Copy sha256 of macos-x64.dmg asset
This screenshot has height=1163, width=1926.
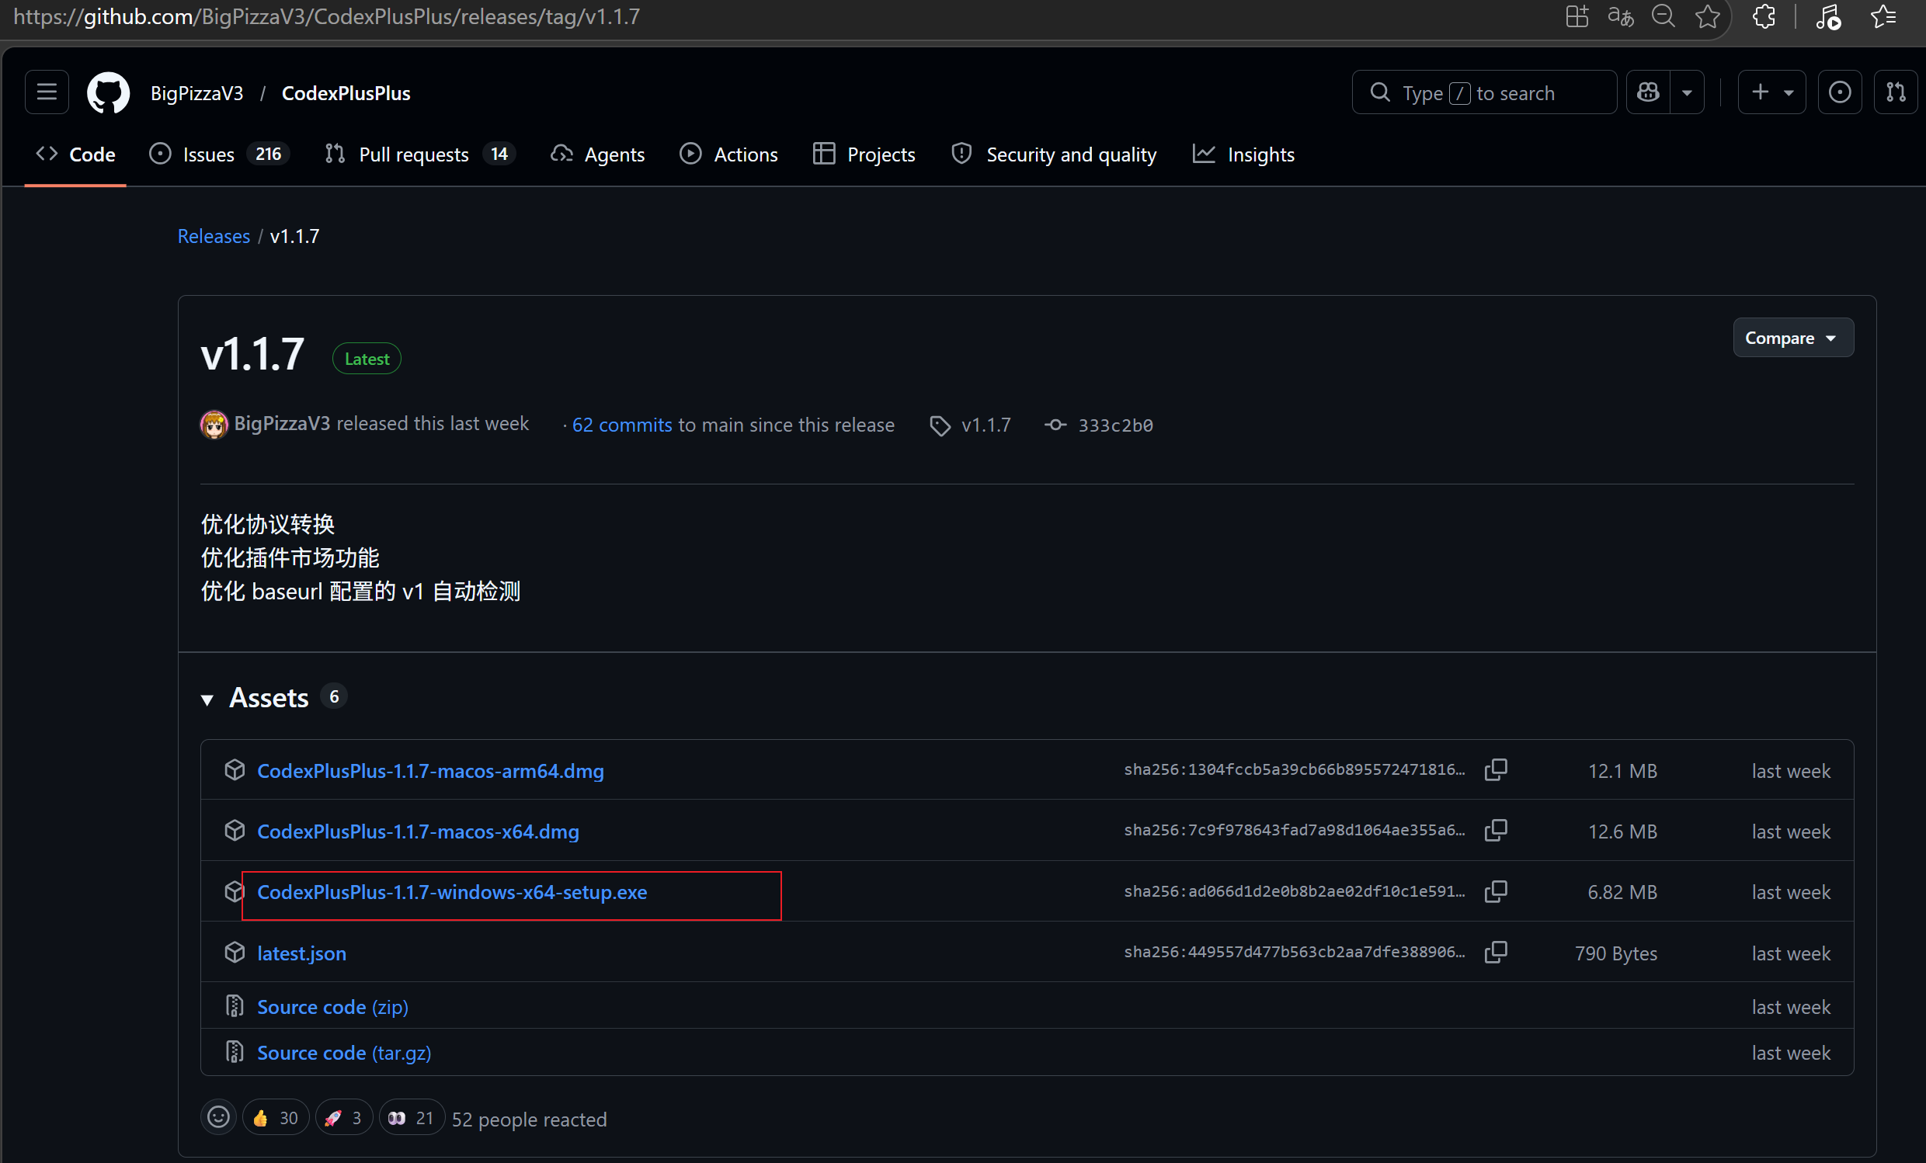pyautogui.click(x=1496, y=830)
